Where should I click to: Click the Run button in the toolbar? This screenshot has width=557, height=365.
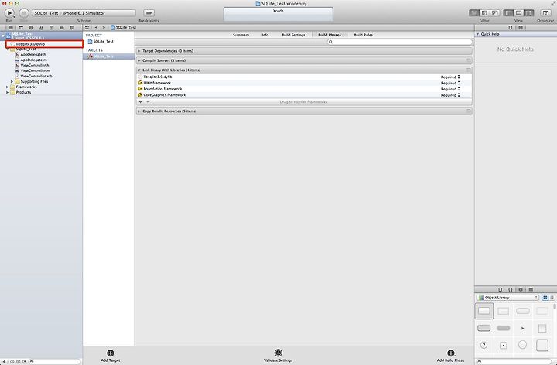9,13
